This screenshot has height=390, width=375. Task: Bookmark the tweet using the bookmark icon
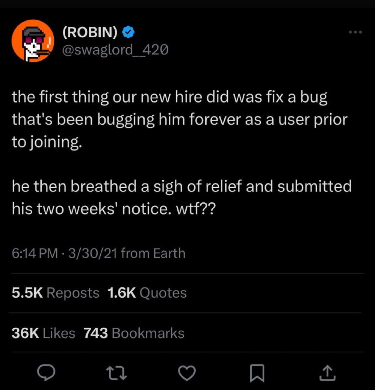tap(257, 373)
